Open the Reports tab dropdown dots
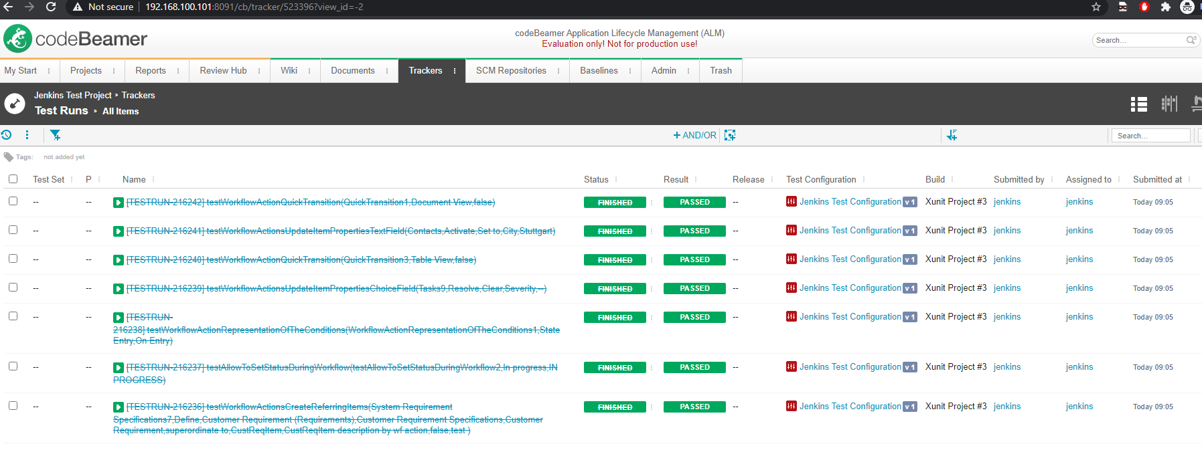The height and width of the screenshot is (450, 1202). pos(178,71)
